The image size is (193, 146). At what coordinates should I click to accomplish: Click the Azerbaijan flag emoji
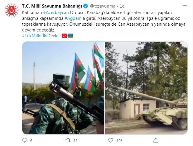pyautogui.click(x=70, y=36)
